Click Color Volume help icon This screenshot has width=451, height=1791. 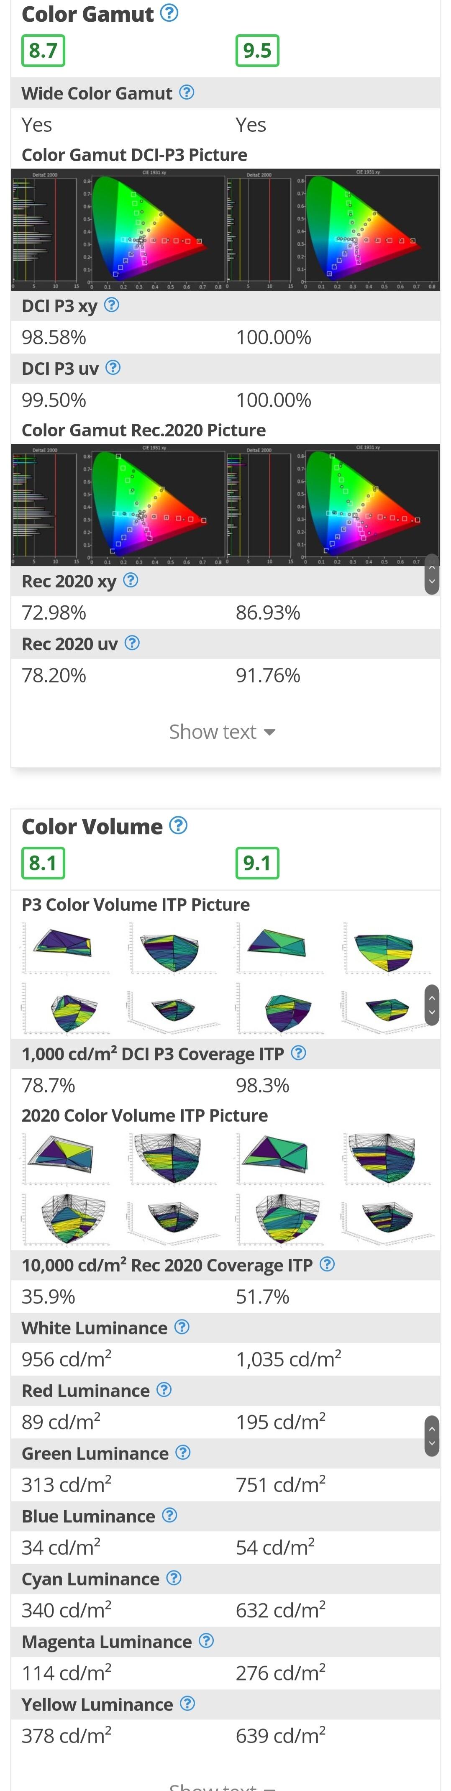179,825
